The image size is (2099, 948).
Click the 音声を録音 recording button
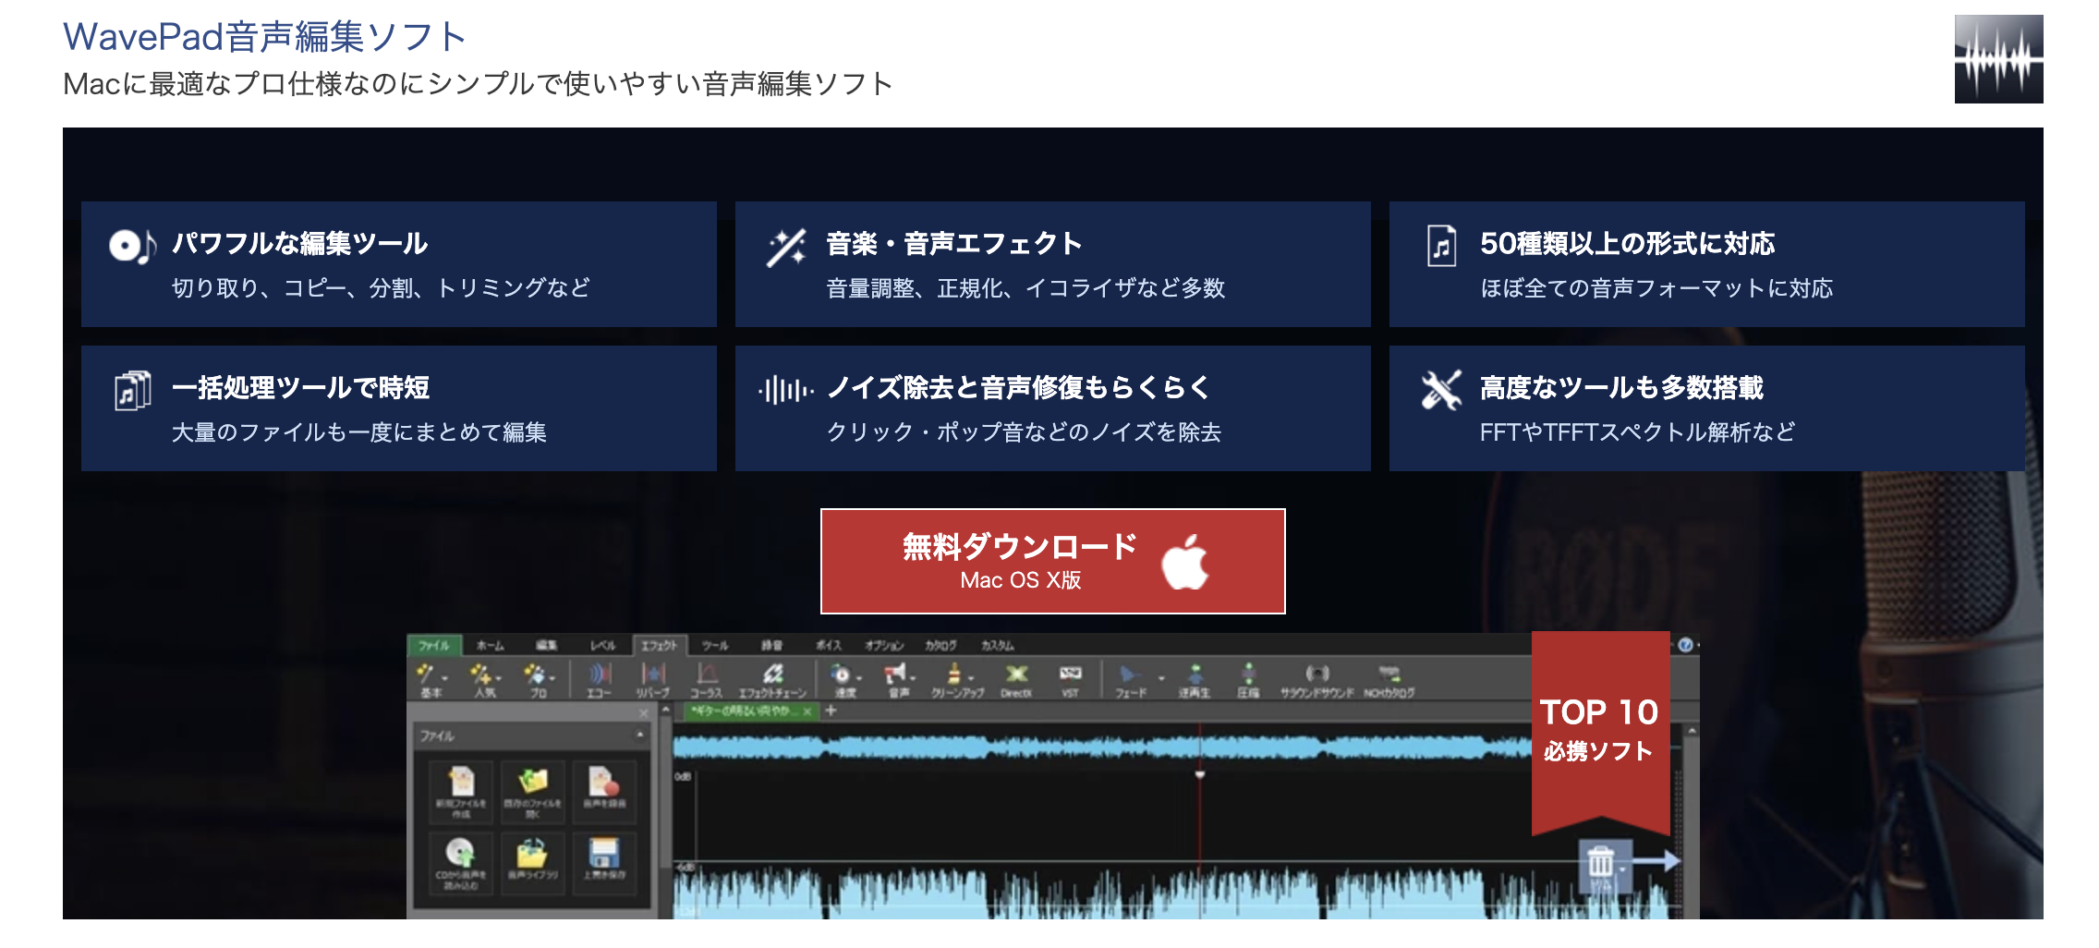click(x=604, y=793)
